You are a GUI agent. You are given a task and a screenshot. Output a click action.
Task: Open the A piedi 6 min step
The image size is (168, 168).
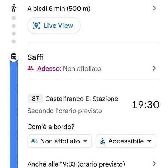tap(59, 9)
